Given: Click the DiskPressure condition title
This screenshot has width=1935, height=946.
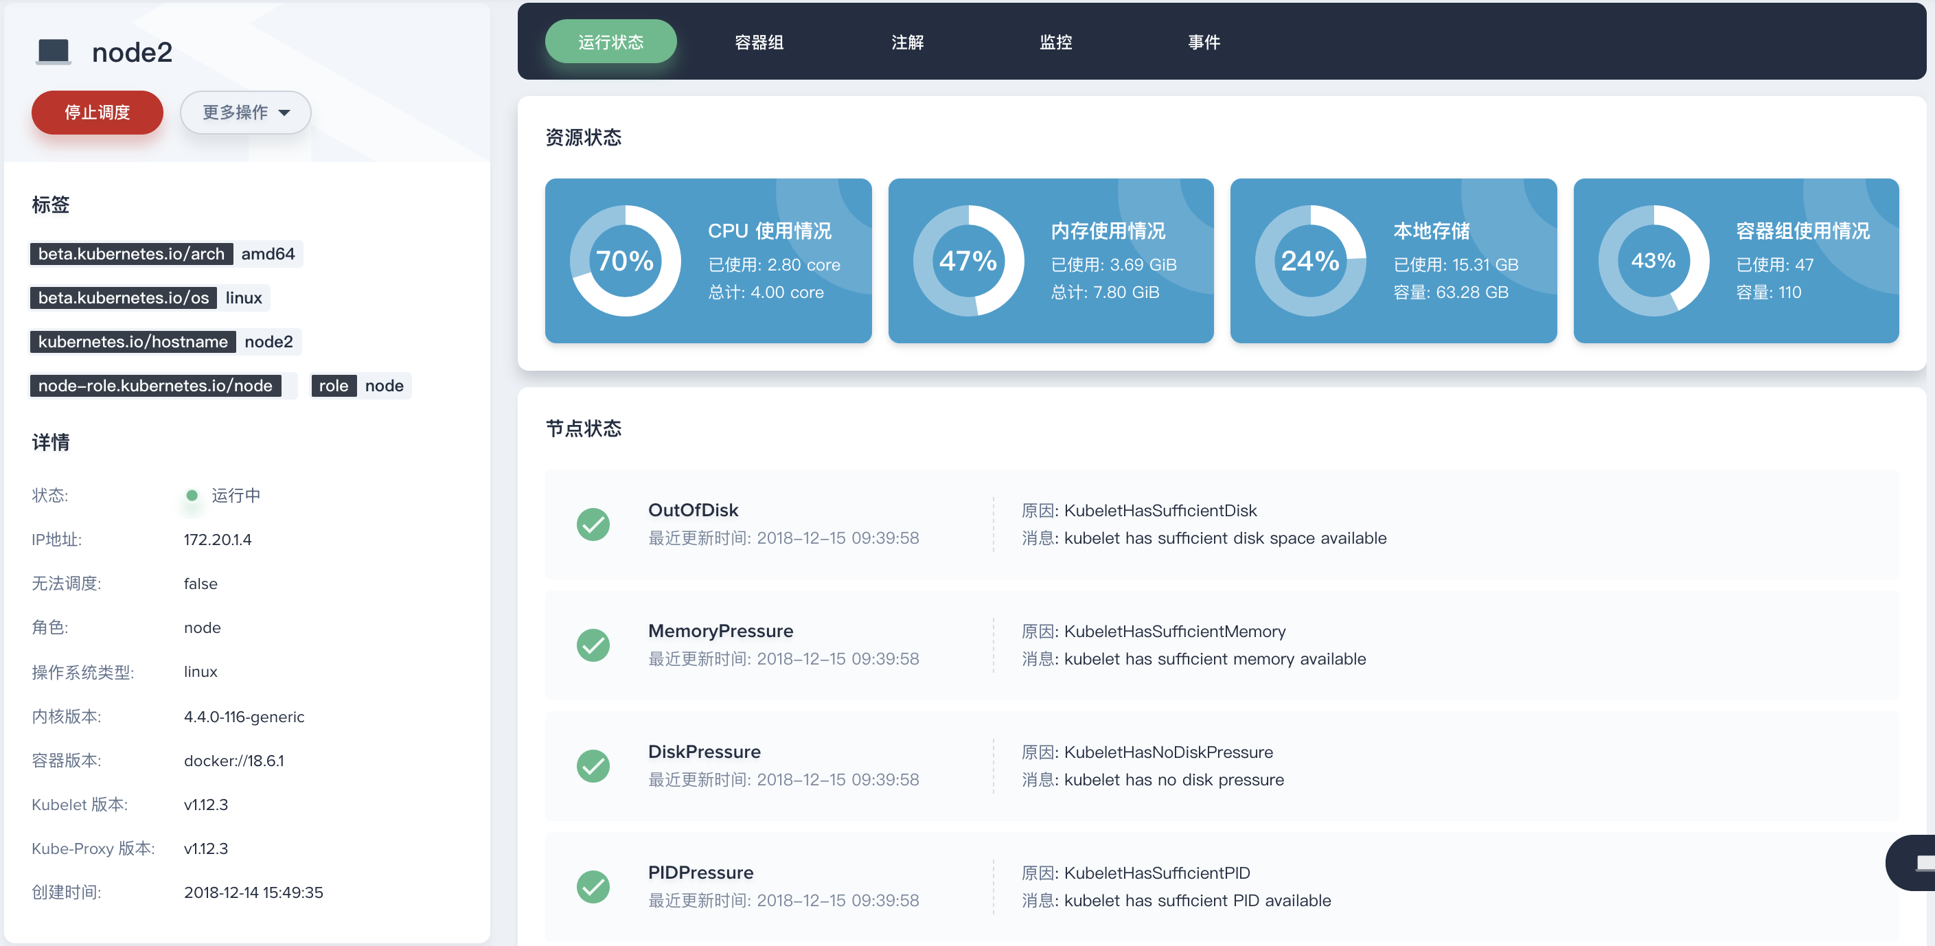Looking at the screenshot, I should 704,752.
